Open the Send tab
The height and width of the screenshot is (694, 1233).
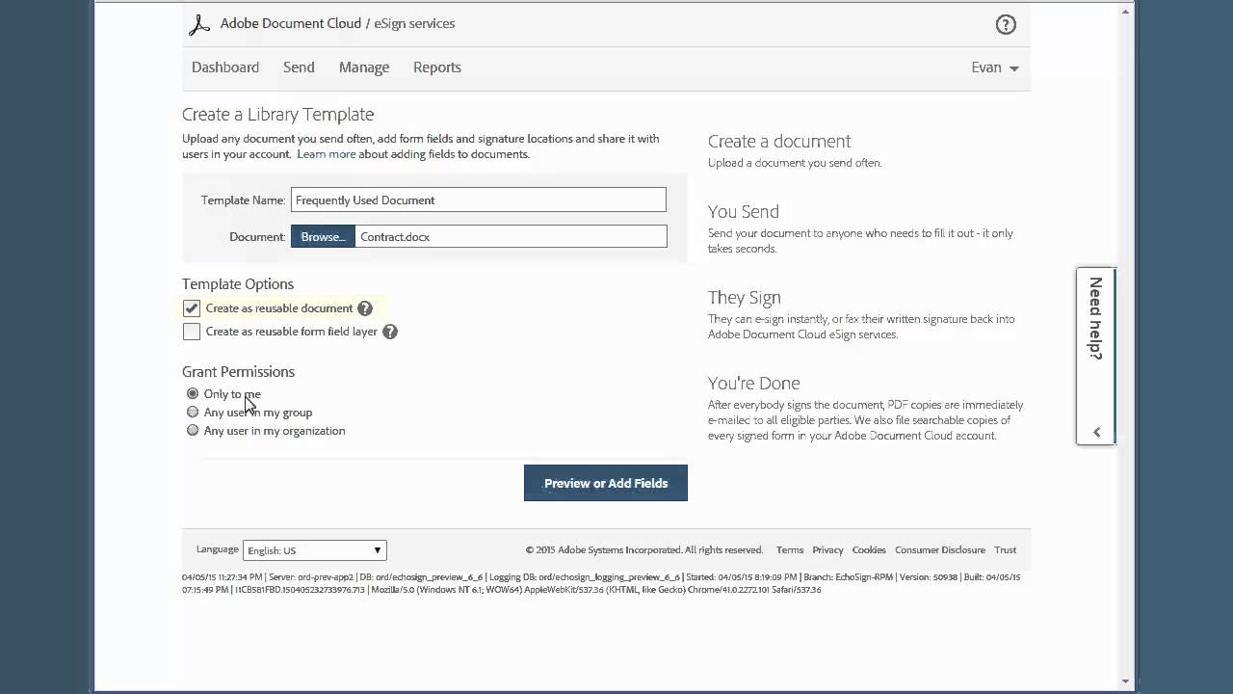299,67
